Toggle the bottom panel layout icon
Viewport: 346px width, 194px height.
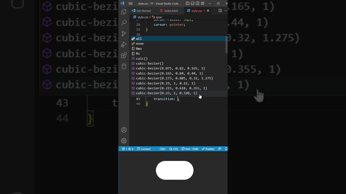pos(192,4)
